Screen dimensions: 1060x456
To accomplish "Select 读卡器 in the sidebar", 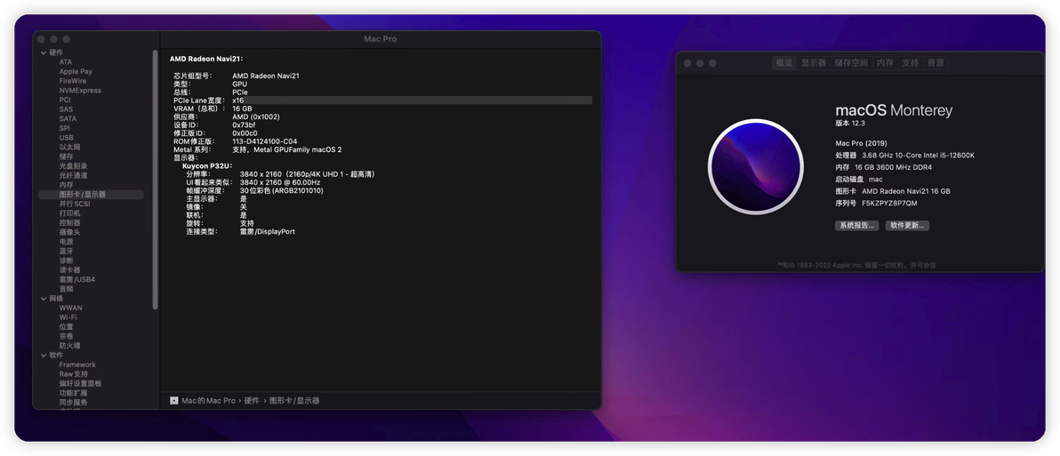I will 69,270.
